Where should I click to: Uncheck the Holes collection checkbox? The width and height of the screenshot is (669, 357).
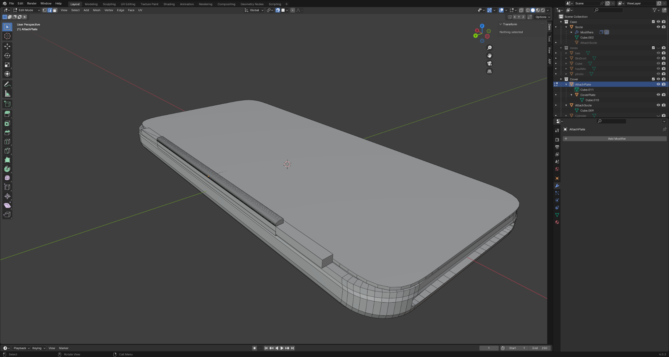pyautogui.click(x=653, y=48)
